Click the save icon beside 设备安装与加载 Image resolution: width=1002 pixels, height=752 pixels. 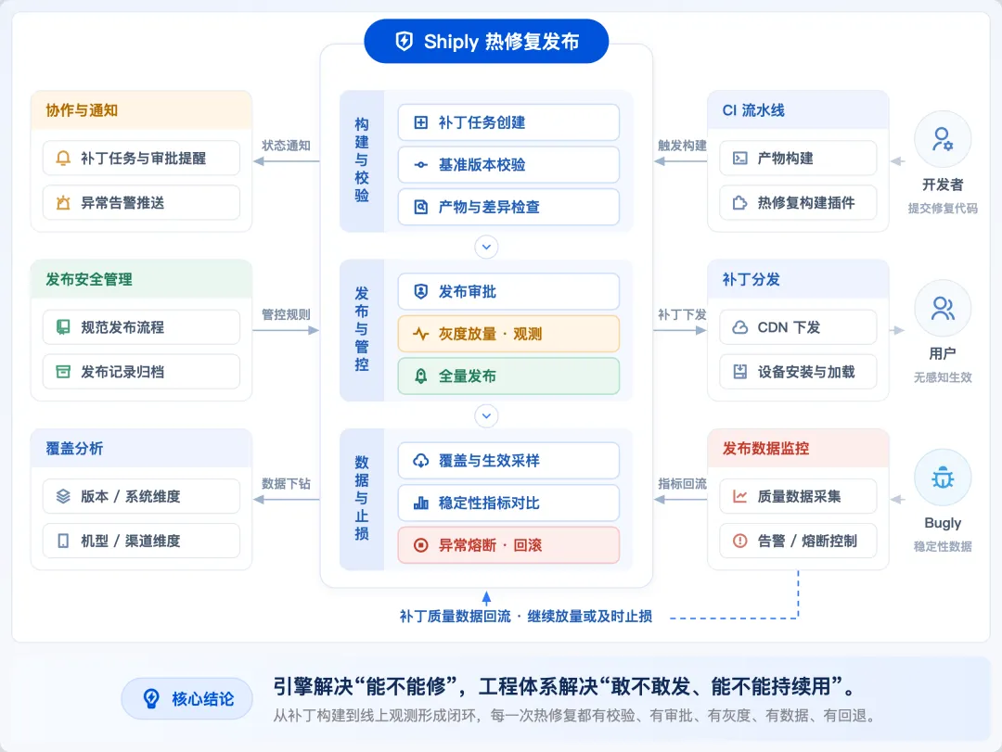pyautogui.click(x=739, y=372)
